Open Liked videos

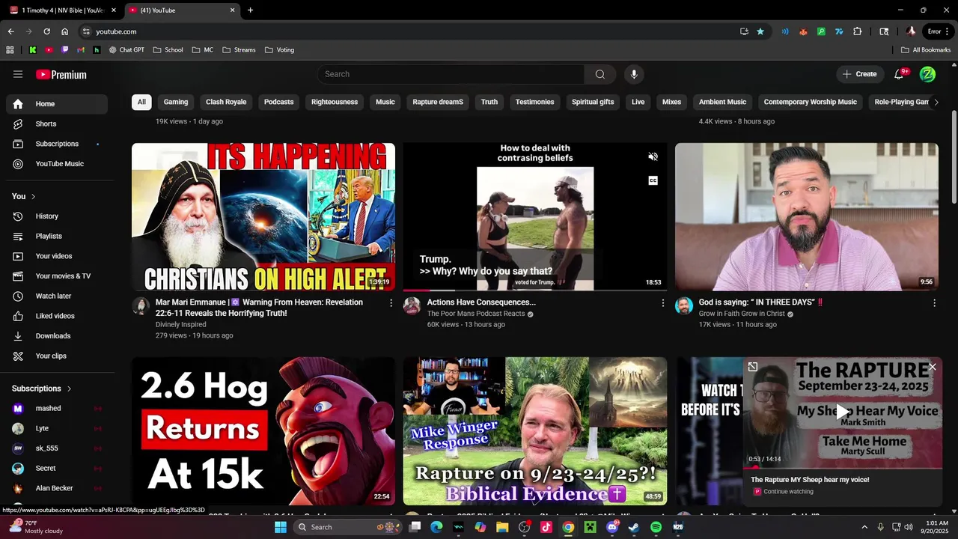57,316
